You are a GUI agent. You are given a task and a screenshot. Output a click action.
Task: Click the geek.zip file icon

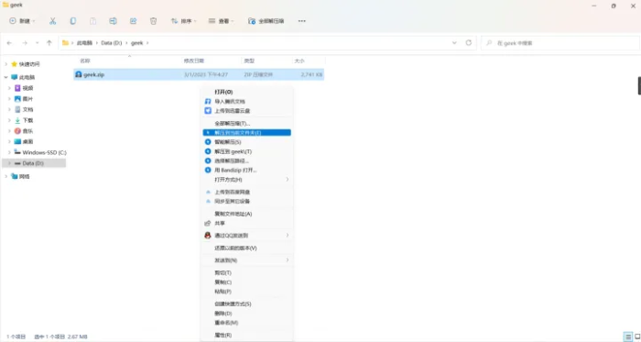click(79, 75)
